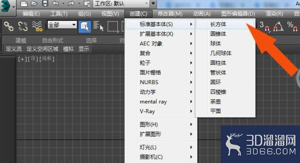The image size is (300, 163).
Task: Click viewport [线框] shading label
Action: [47, 59]
